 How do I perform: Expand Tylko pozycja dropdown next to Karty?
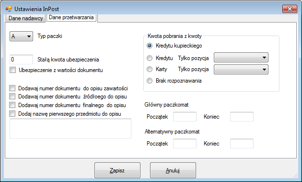click(241, 70)
